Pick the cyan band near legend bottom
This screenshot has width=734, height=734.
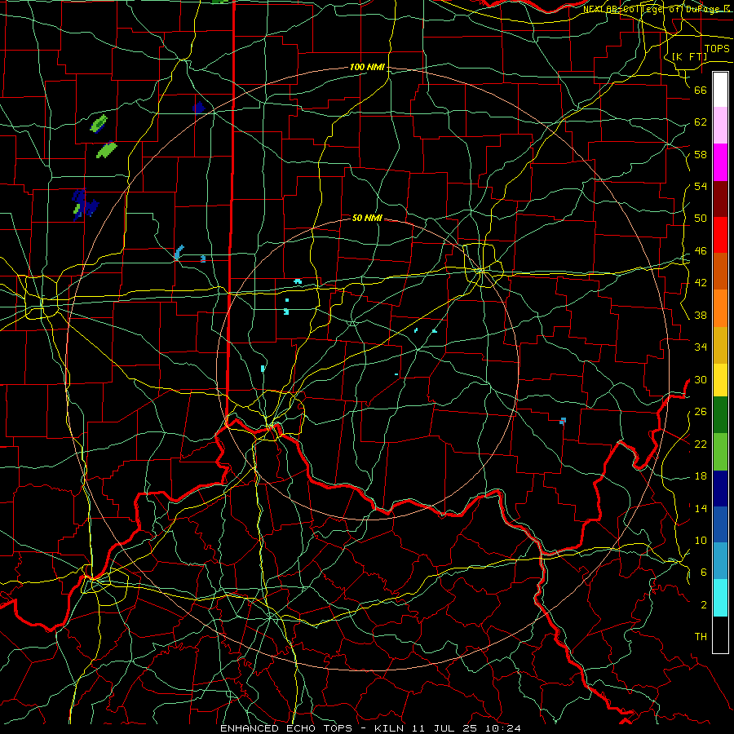tap(720, 598)
